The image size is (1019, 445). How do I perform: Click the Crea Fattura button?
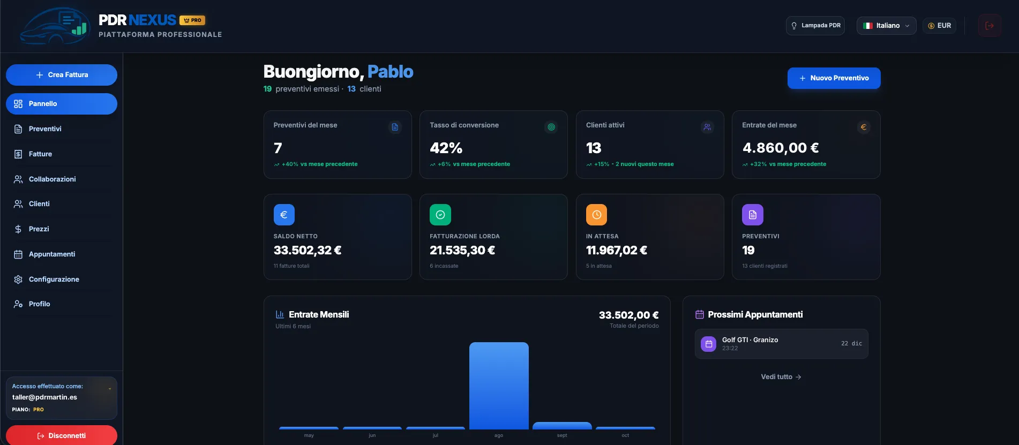pyautogui.click(x=62, y=75)
